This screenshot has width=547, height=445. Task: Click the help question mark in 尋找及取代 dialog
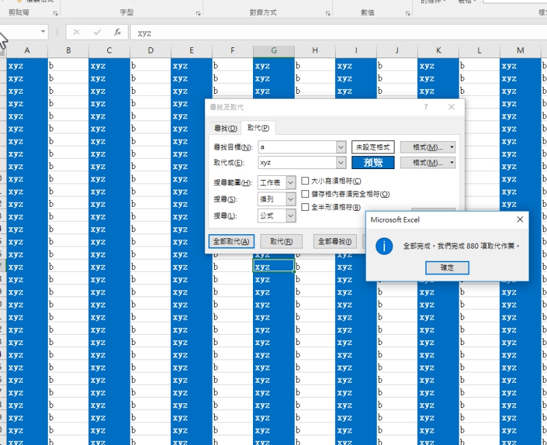pyautogui.click(x=426, y=107)
